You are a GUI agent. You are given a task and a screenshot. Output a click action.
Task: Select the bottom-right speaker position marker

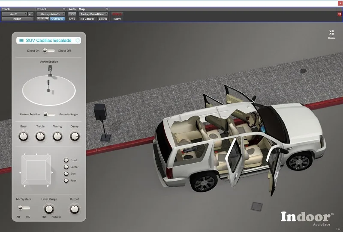(48, 186)
